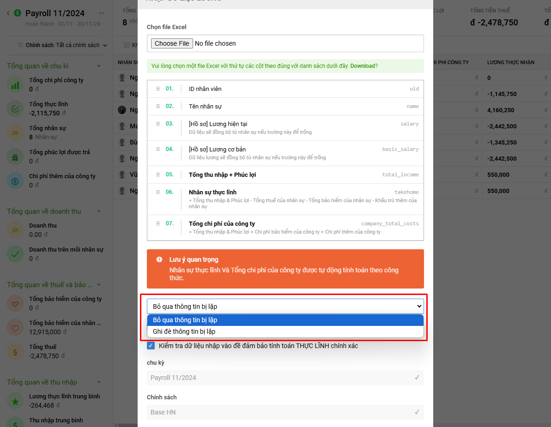551x427 pixels.
Task: Click the table cell showing -1,345,250
Action: pos(502,142)
